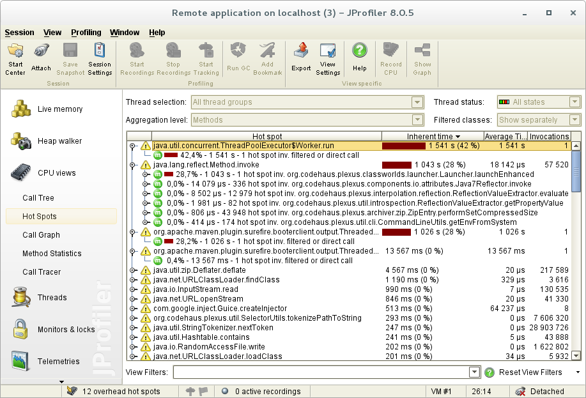Screen dimensions: 586x398
Task: Collapse the java.lang.reflect.Method.invoke node
Action: tap(132, 165)
